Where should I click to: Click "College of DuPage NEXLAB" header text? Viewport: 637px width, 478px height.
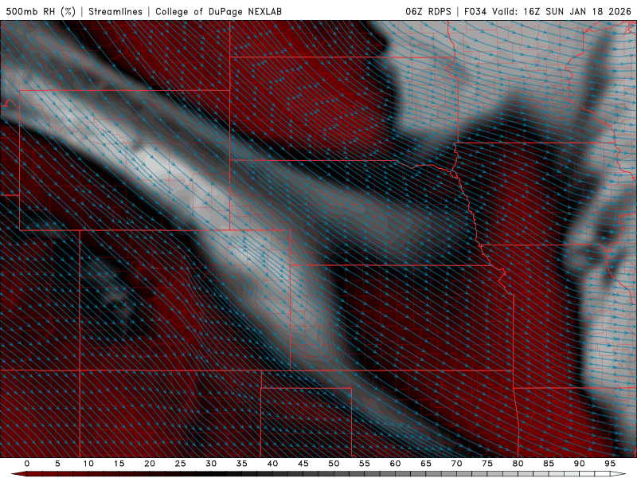point(218,11)
